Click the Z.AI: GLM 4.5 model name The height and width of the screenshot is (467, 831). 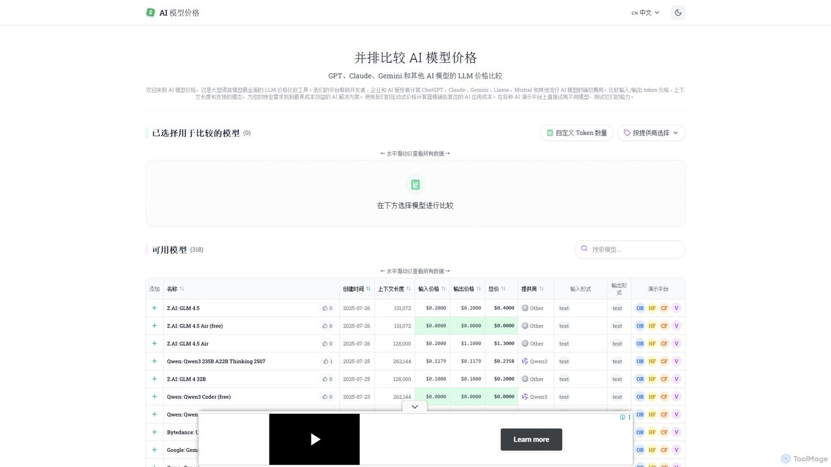point(183,308)
